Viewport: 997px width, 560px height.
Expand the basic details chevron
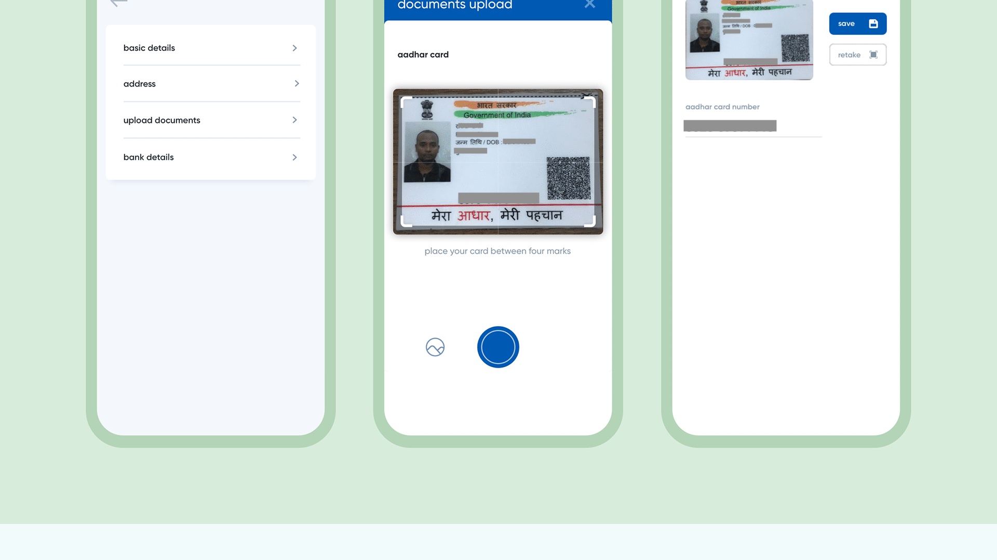click(294, 48)
